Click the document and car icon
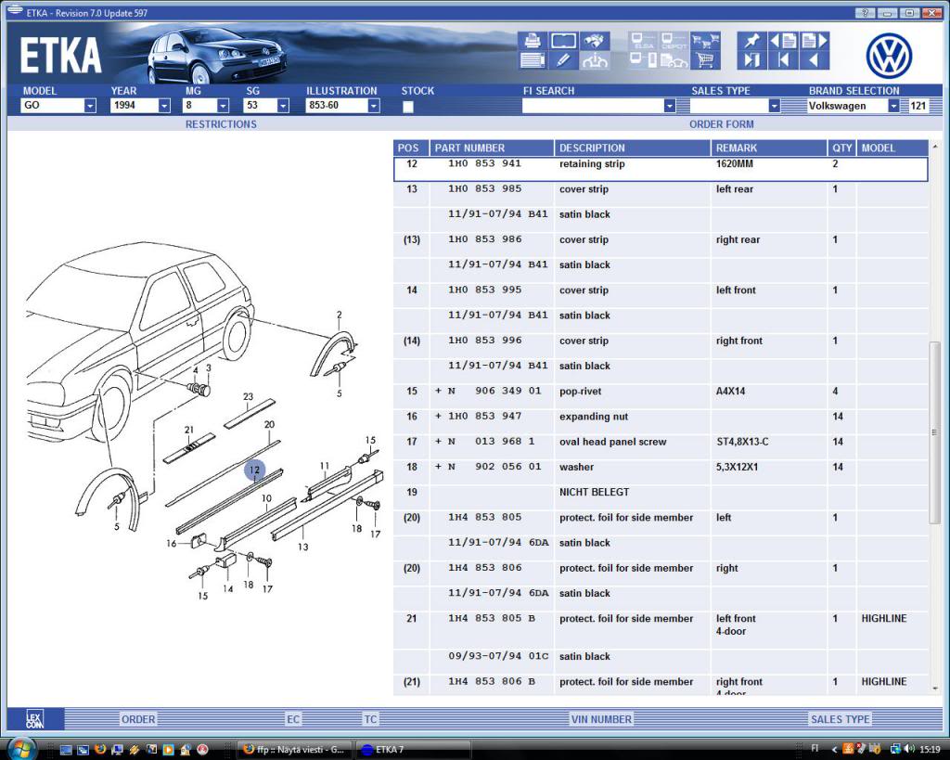The height and width of the screenshot is (760, 950). click(674, 60)
